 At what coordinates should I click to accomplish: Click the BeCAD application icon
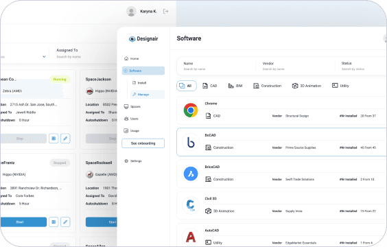click(191, 142)
